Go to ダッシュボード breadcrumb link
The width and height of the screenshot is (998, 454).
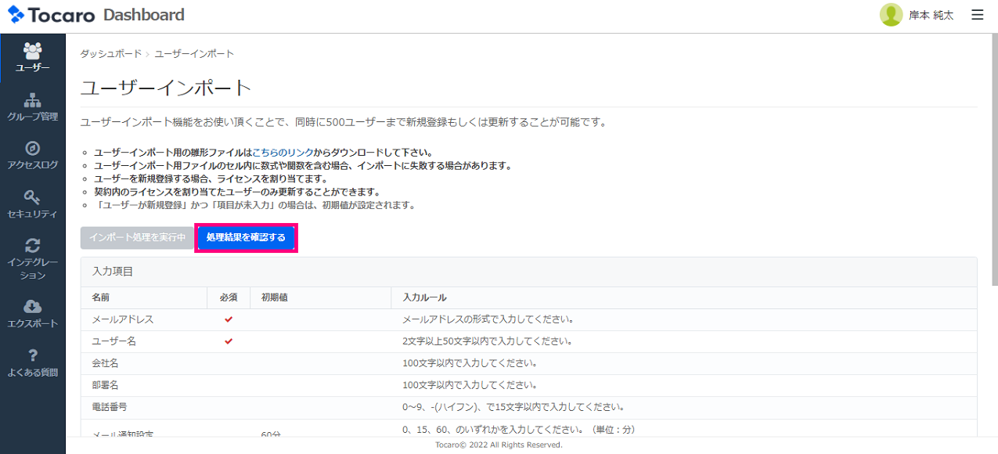(110, 53)
